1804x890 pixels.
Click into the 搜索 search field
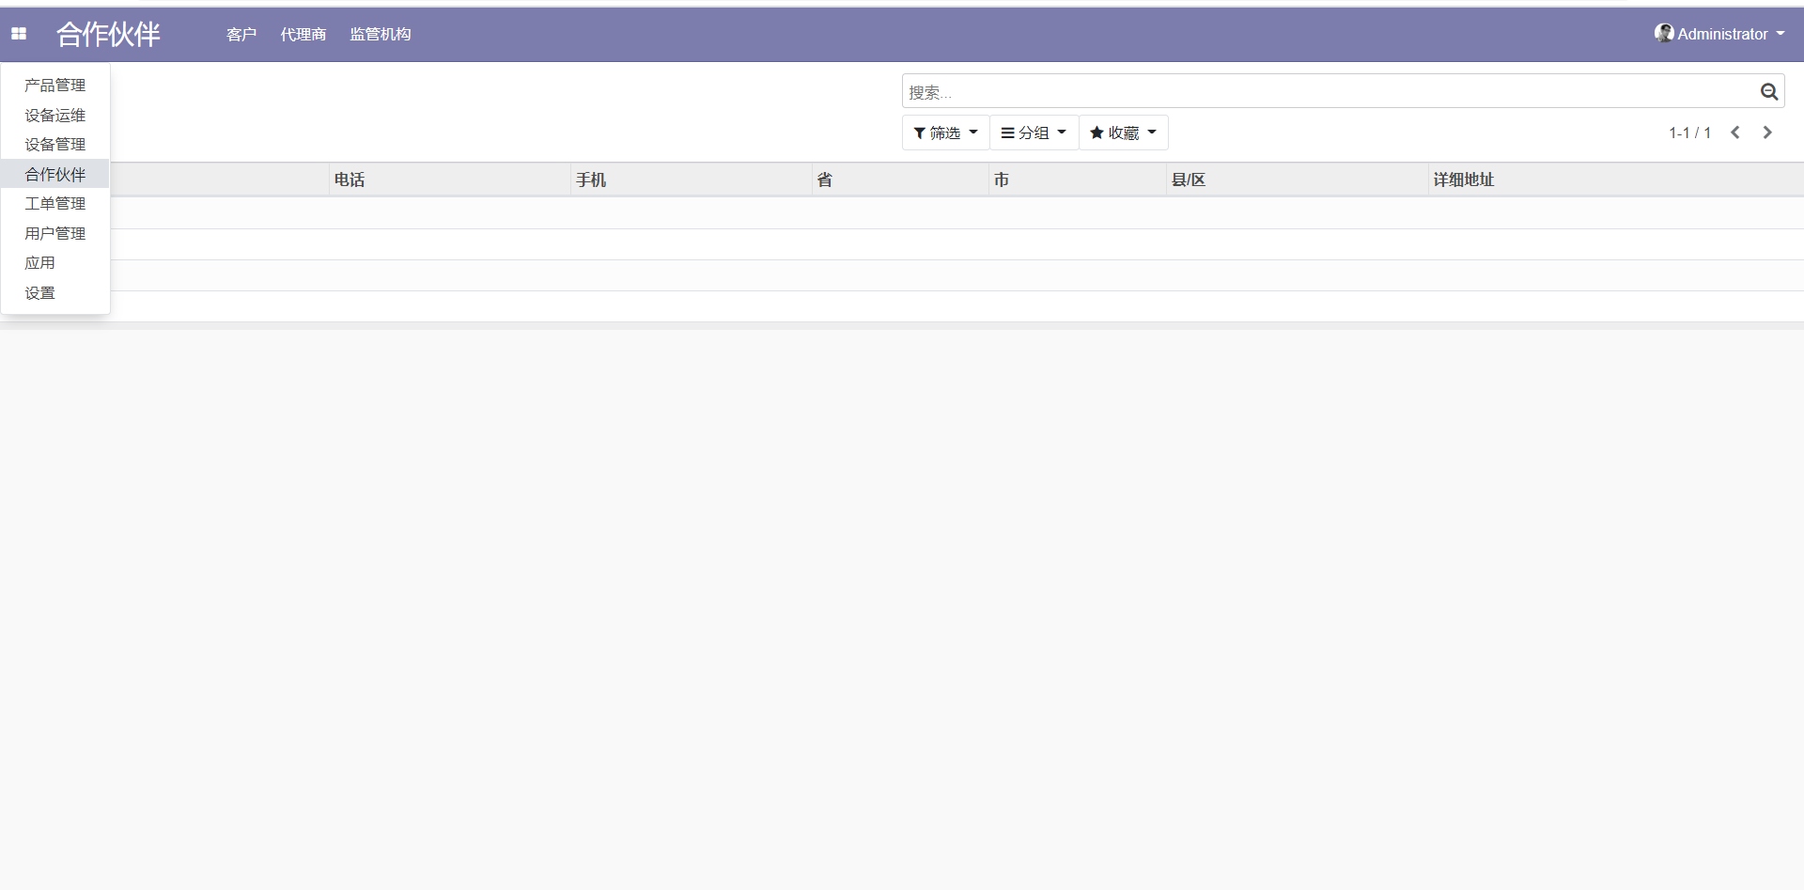tap(1330, 91)
